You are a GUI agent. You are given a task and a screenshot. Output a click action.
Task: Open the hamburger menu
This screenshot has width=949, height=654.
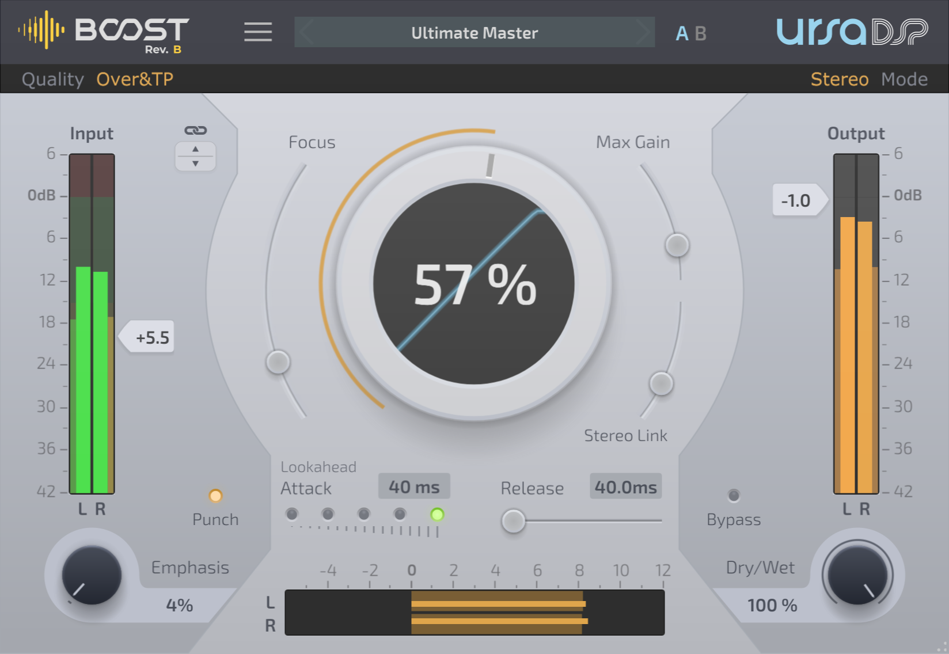[257, 32]
